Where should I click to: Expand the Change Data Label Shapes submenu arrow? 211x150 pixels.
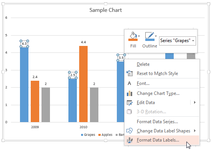[194, 131]
